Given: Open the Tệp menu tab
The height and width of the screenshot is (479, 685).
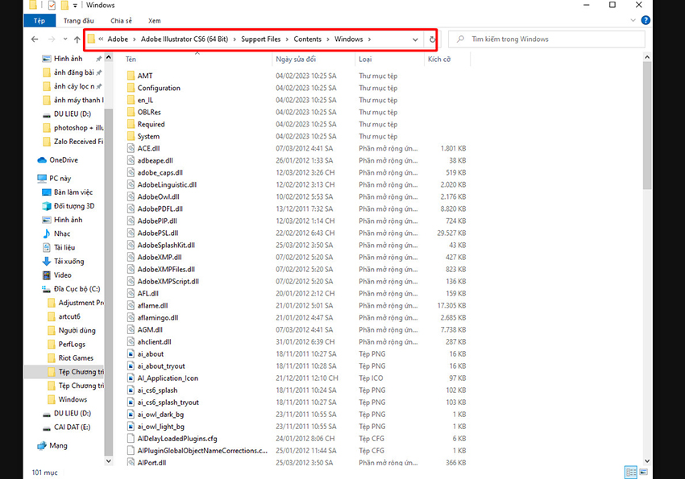Looking at the screenshot, I should [x=39, y=20].
